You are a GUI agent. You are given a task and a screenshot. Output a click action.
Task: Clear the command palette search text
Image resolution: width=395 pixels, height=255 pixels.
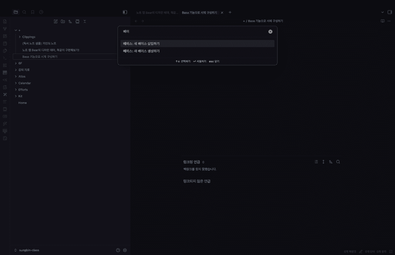tap(270, 32)
